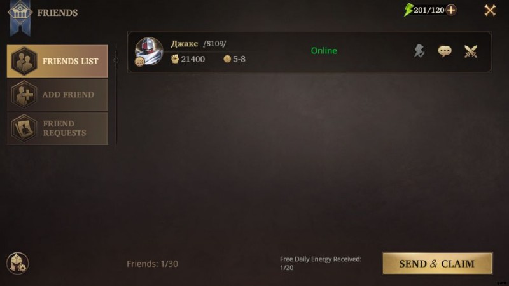Viewport: 509px width, 286px height.
Task: Click the Friends: 1/30 counter
Action: click(152, 264)
